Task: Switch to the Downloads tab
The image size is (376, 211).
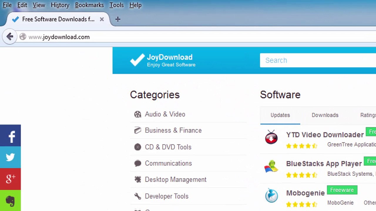Action: click(325, 115)
